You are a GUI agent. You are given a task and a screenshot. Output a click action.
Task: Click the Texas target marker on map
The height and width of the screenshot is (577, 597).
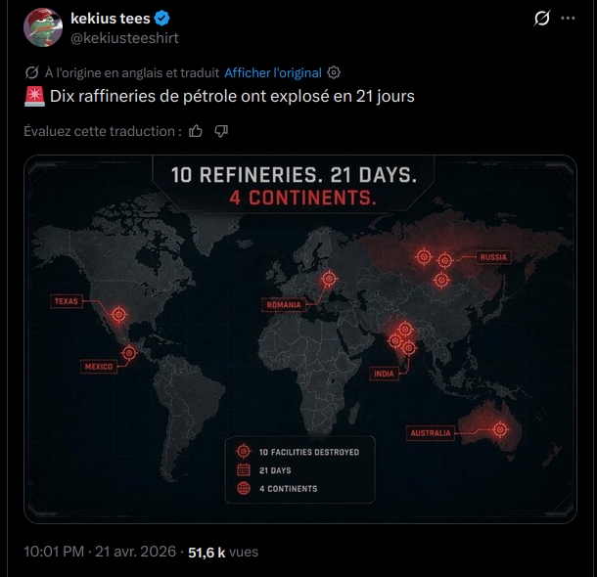119,315
